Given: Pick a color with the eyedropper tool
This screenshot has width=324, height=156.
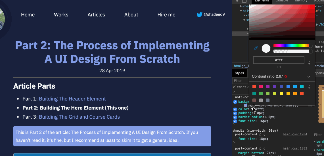Looking at the screenshot, I should click(256, 48).
